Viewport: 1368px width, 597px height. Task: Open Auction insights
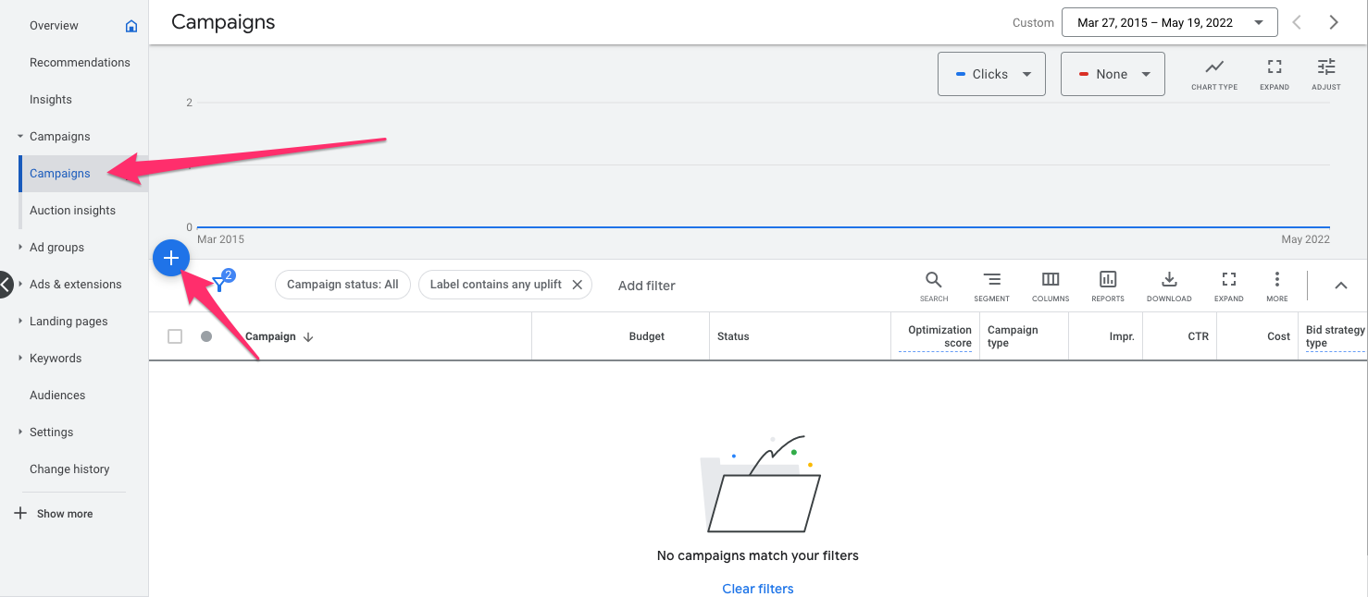72,211
